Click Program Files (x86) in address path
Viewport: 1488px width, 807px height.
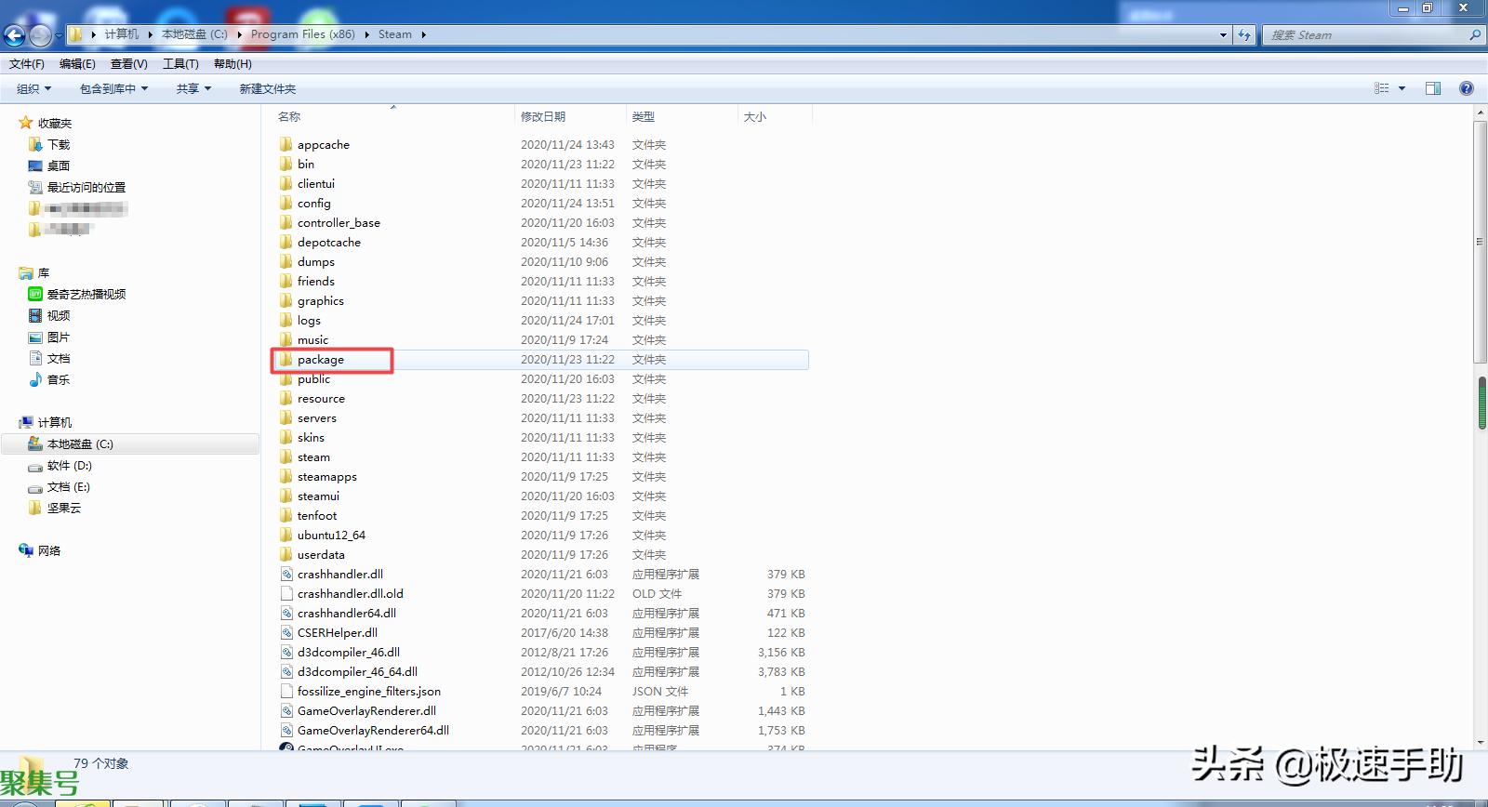click(x=303, y=34)
